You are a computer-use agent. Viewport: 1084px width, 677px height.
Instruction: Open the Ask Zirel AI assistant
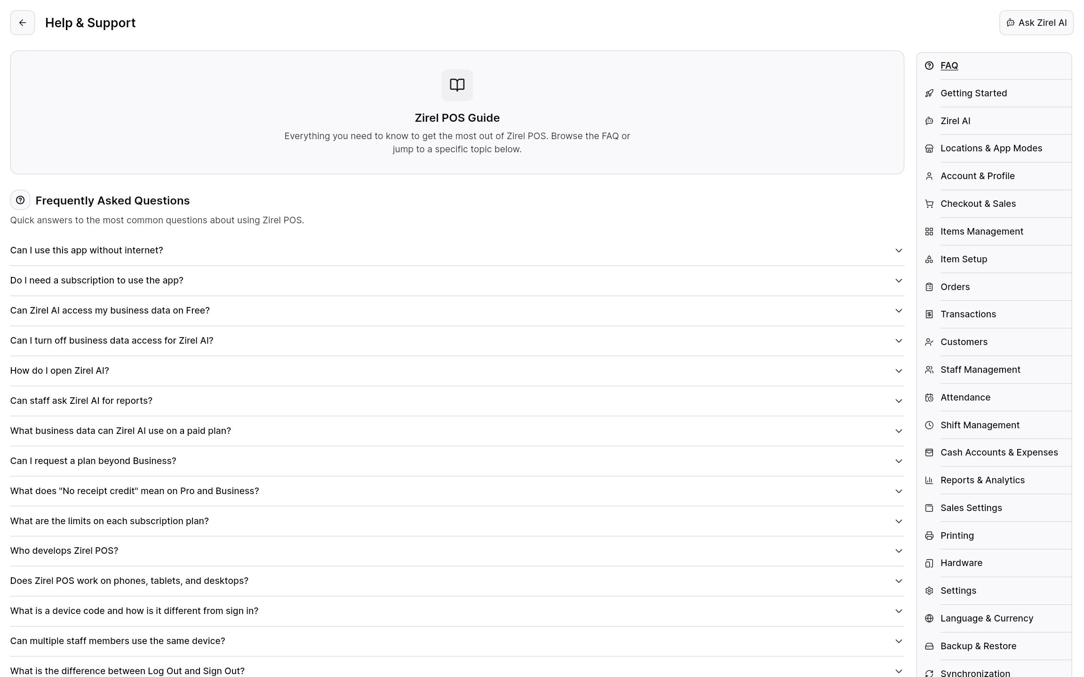[x=1036, y=23]
